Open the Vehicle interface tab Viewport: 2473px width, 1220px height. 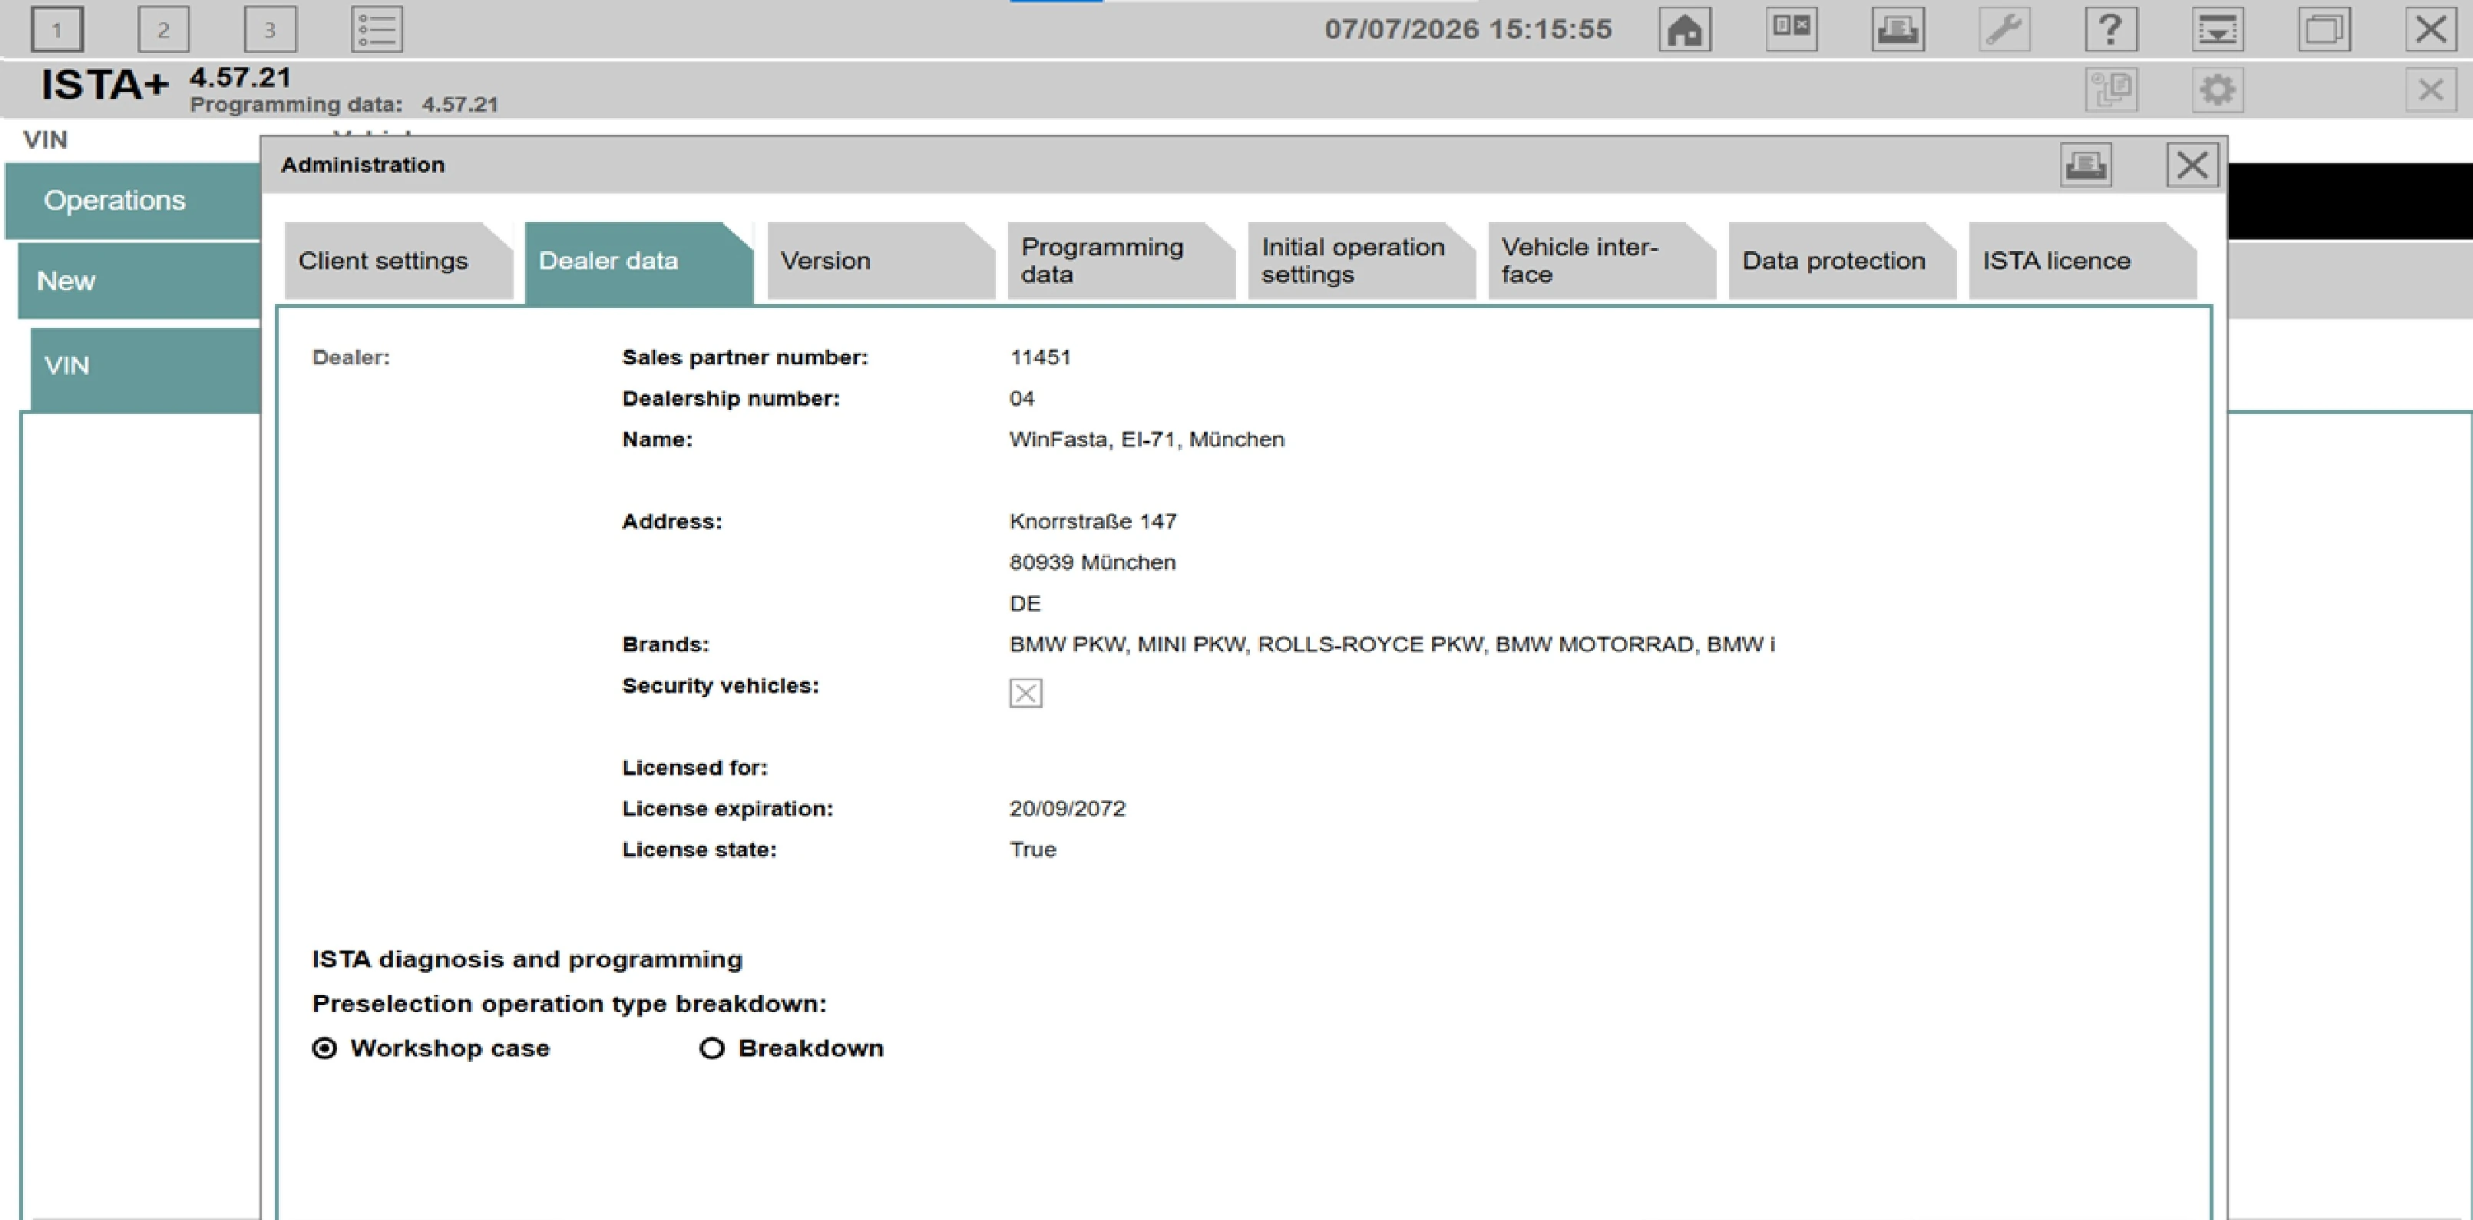click(1602, 261)
